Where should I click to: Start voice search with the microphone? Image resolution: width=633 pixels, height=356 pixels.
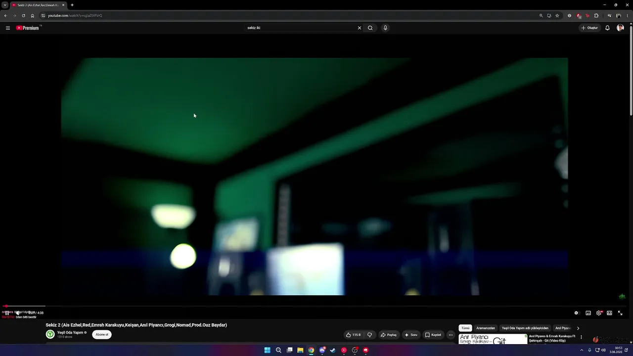point(385,28)
